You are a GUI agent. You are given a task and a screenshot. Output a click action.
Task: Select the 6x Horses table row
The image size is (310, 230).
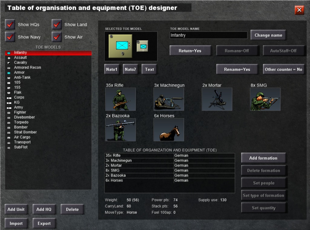(x=170, y=180)
